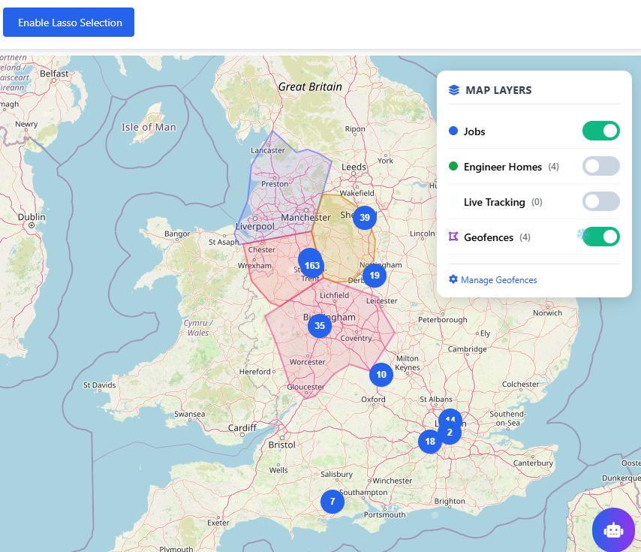Click the Oxford city label
The width and height of the screenshot is (641, 552).
click(373, 400)
